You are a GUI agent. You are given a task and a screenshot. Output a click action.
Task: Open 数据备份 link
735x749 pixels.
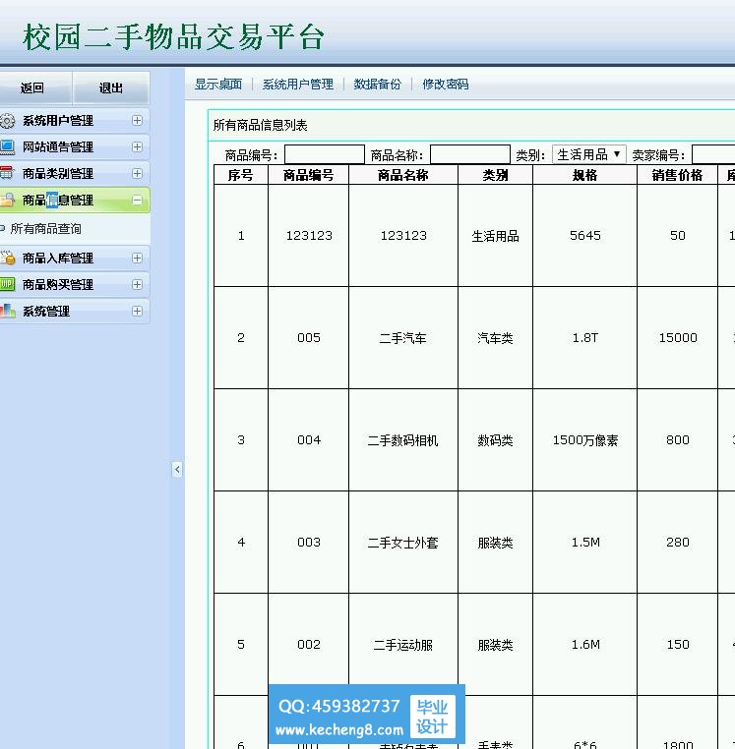pos(377,85)
